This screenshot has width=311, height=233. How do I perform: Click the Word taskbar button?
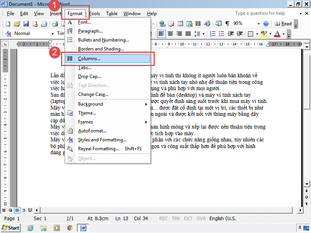click(x=83, y=228)
